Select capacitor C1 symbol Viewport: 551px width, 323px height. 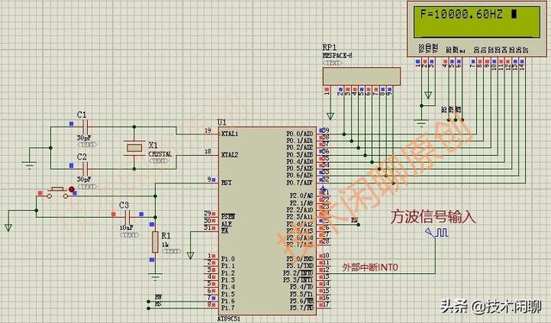tap(85, 127)
